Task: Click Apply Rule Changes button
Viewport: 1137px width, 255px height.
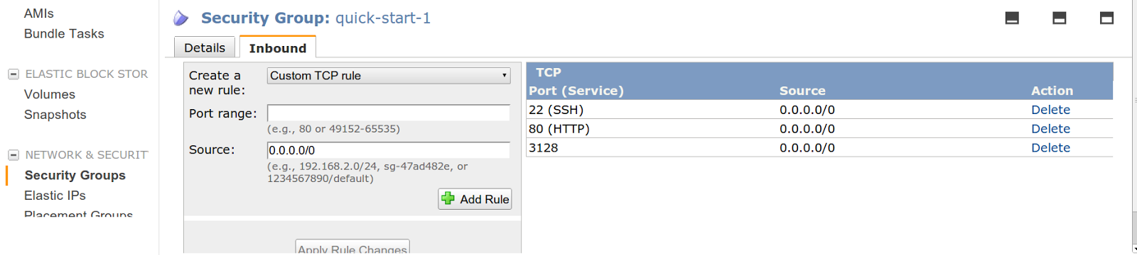Action: (352, 247)
